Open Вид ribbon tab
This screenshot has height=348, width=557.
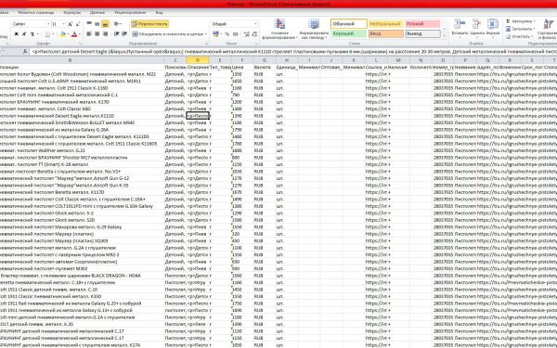(x=159, y=12)
